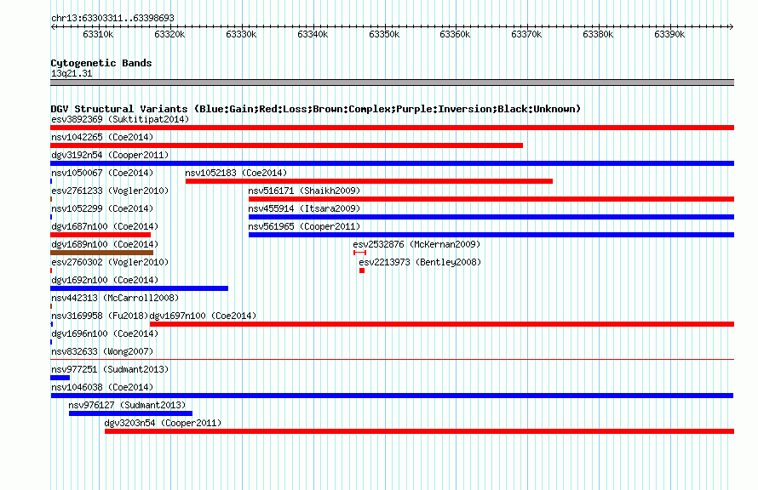Click the thin red line under nsv832633
Image resolution: width=758 pixels, height=490 pixels.
click(x=392, y=360)
